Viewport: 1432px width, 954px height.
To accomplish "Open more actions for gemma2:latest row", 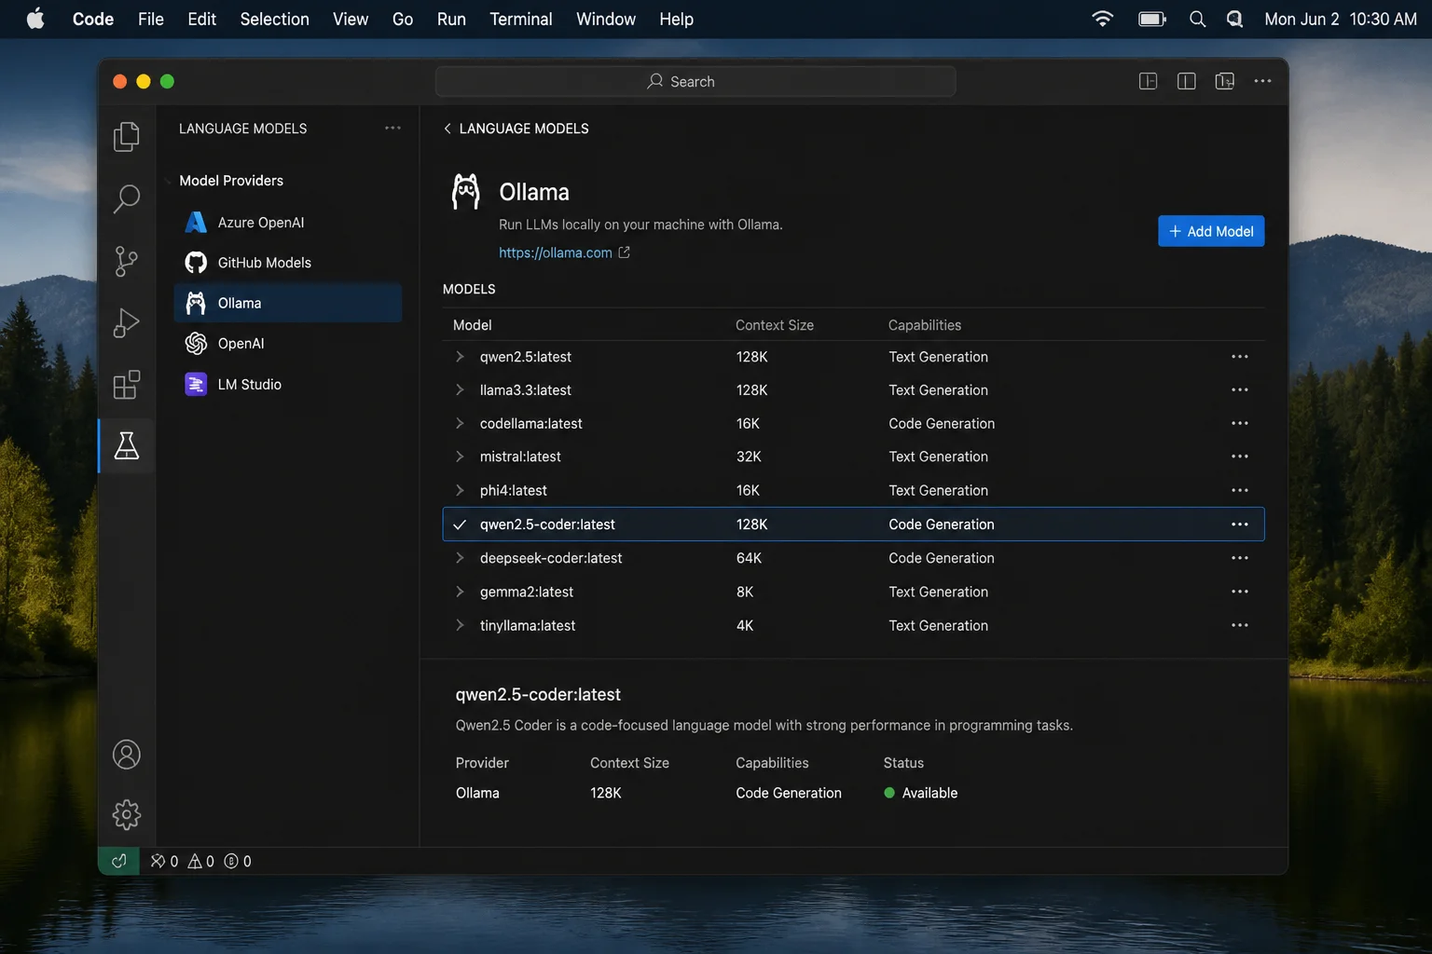I will 1239,592.
